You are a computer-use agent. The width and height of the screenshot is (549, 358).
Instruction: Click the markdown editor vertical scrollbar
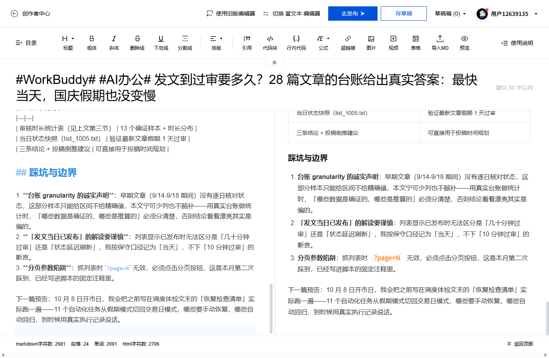[x=271, y=308]
